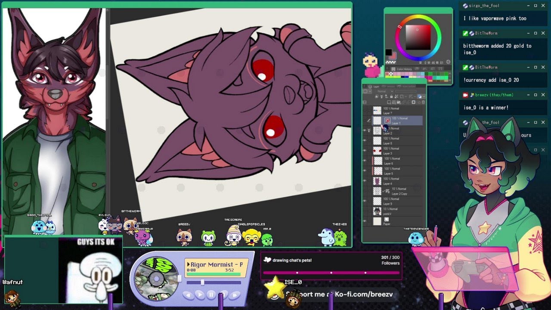Pause the song in the music player

(x=211, y=295)
